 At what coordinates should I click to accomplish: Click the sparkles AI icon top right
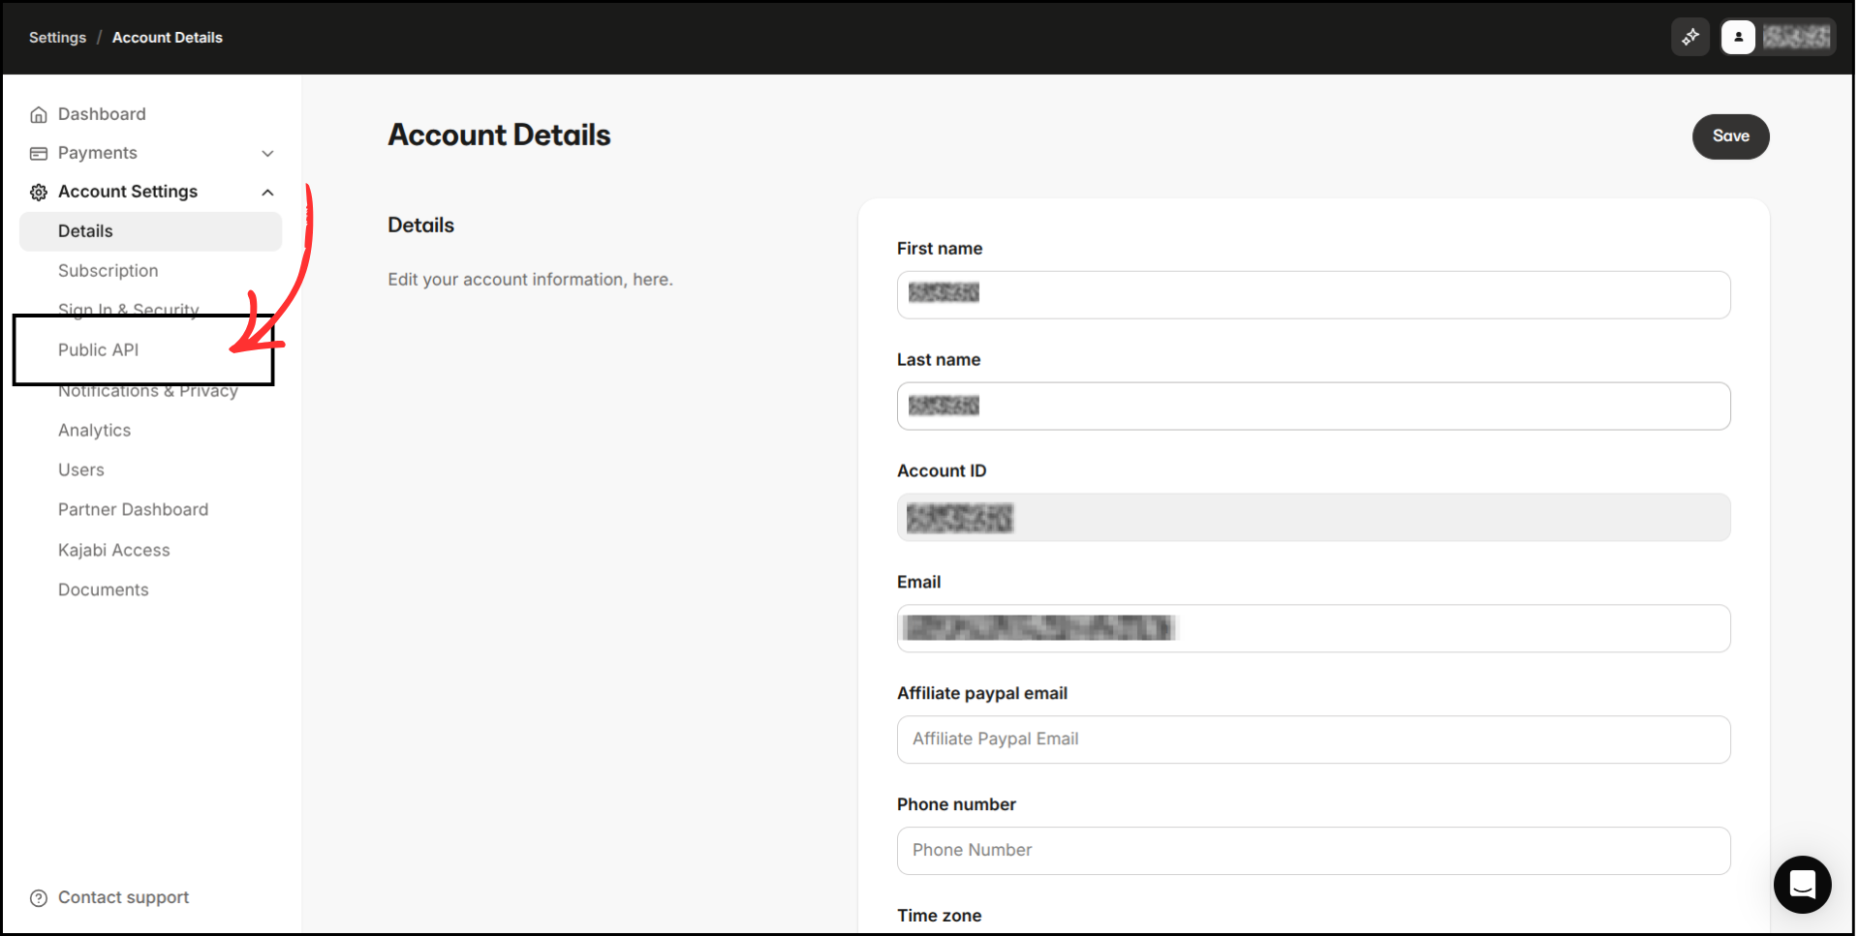[1689, 37]
